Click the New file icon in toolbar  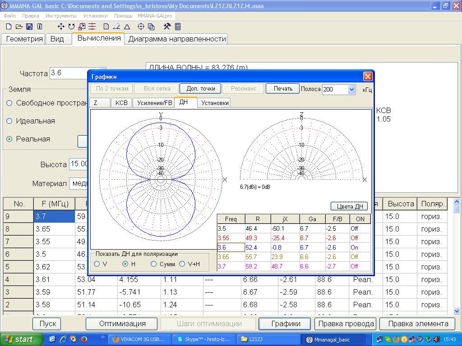click(x=9, y=27)
